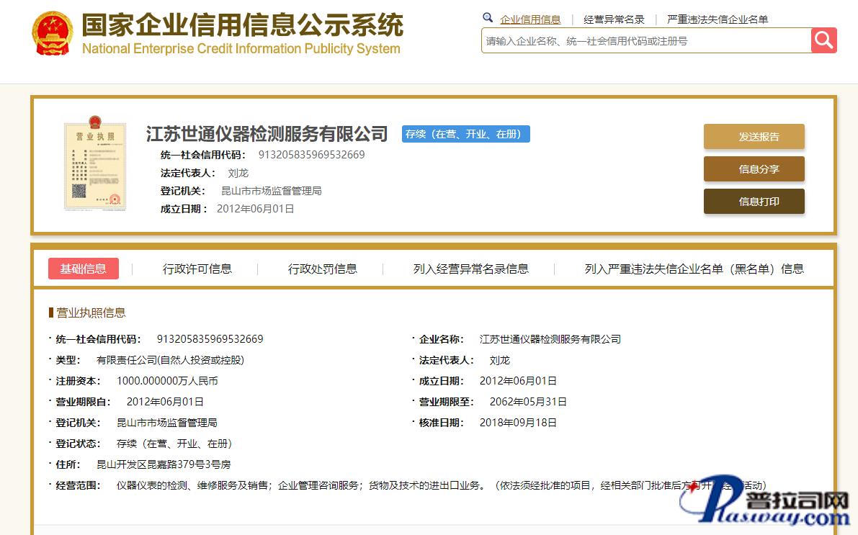
Task: Click the 存续 (在营、开业、在册) status badge
Action: tap(465, 134)
